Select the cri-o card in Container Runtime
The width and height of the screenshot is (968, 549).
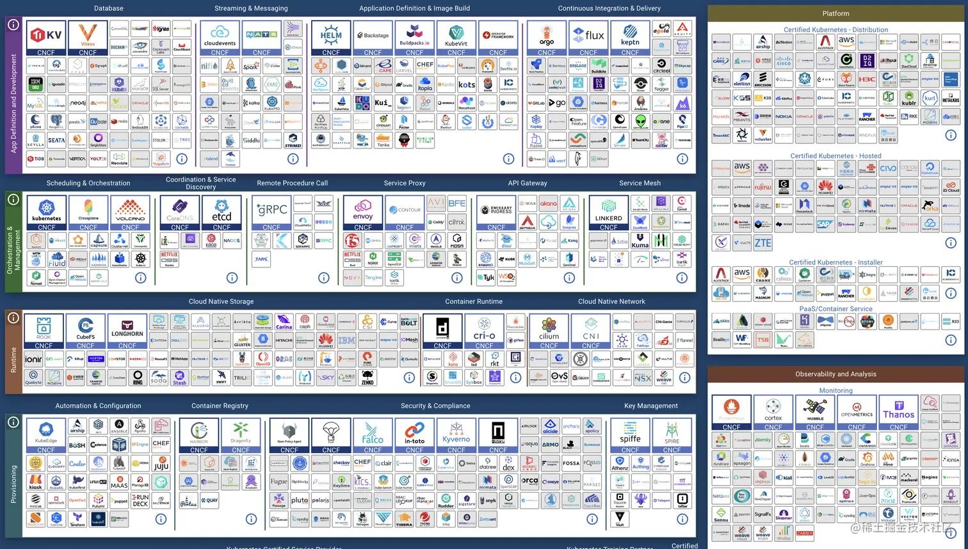point(484,331)
